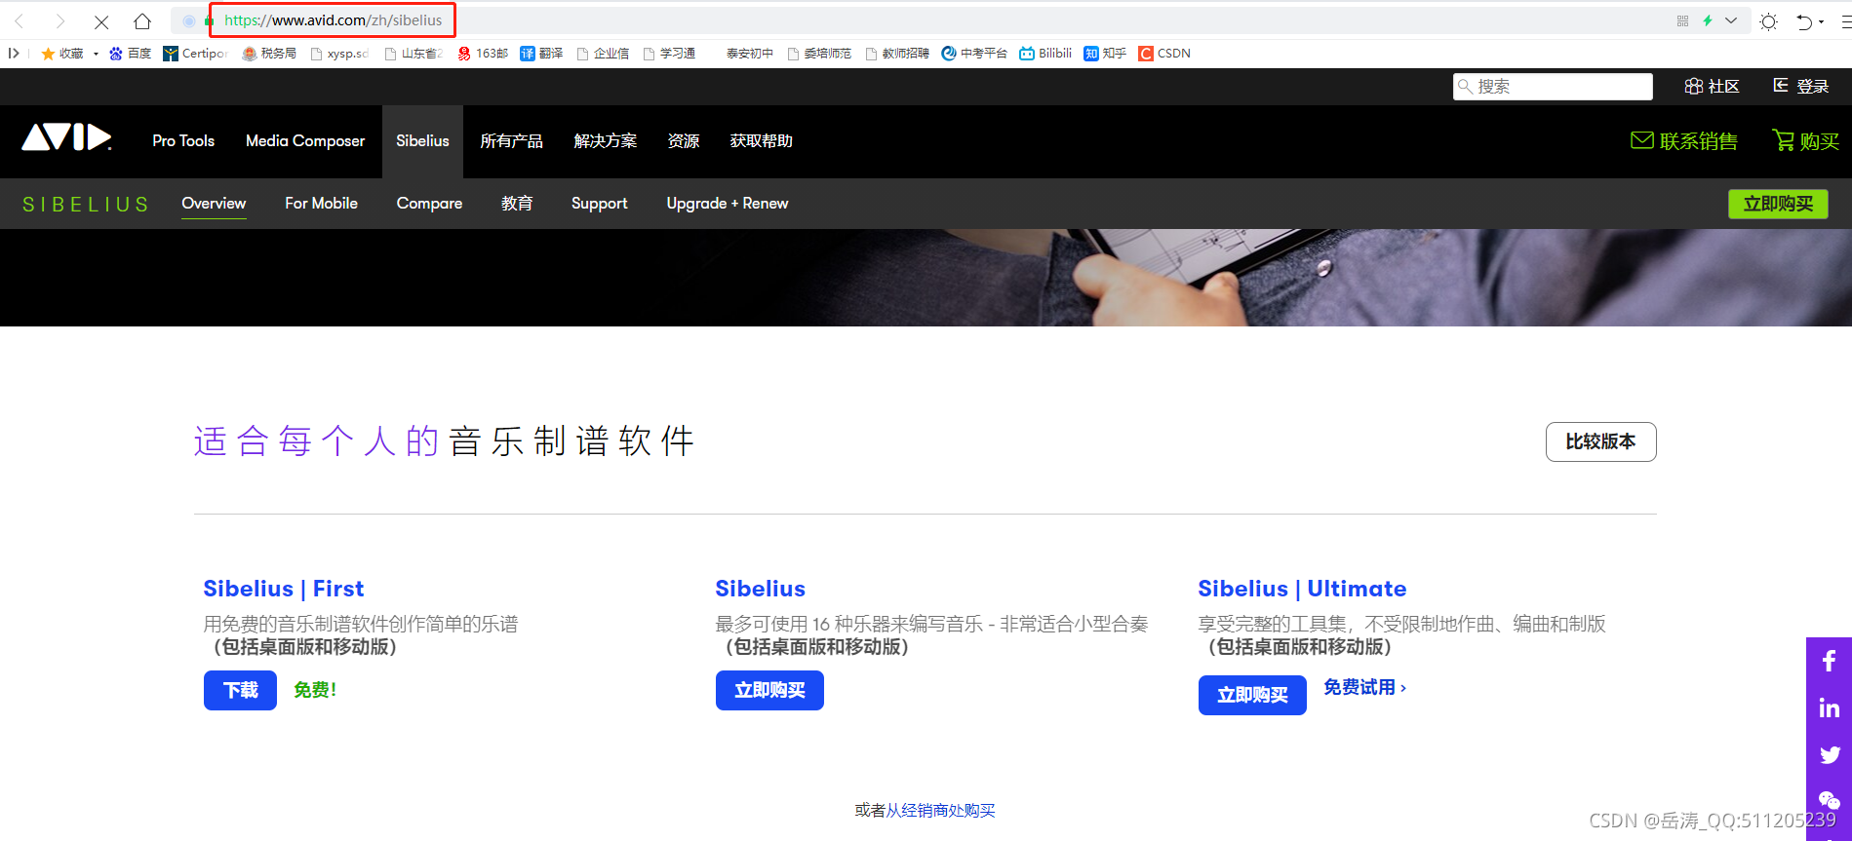The width and height of the screenshot is (1852, 841).
Task: Click the browser forward arrow
Action: point(60,20)
